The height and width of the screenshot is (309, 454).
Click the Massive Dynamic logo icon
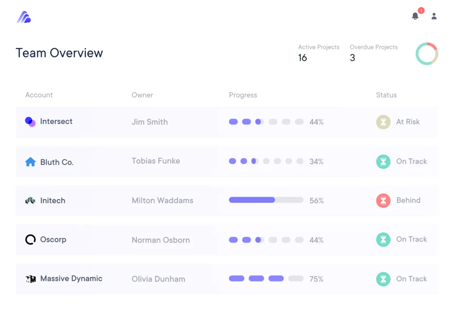[30, 279]
